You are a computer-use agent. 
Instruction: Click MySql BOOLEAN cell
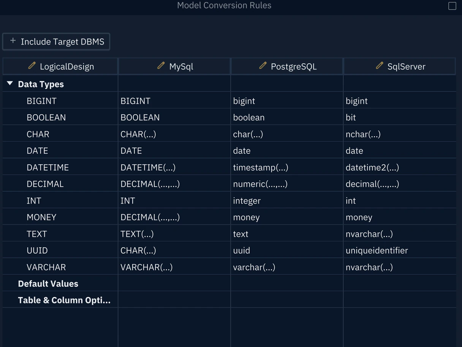coord(174,118)
